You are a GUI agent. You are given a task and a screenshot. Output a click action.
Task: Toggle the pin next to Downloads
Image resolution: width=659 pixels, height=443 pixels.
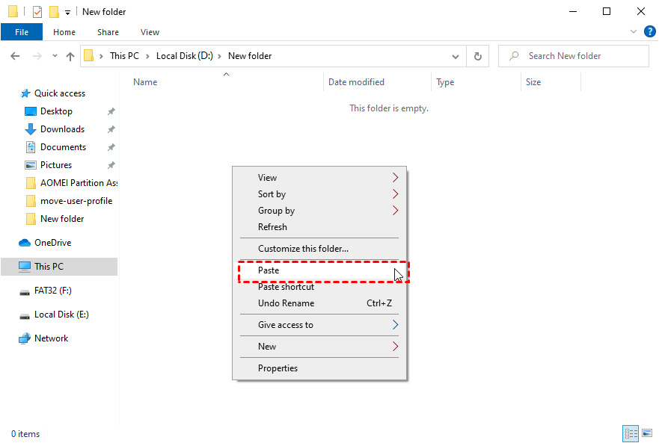tap(111, 128)
